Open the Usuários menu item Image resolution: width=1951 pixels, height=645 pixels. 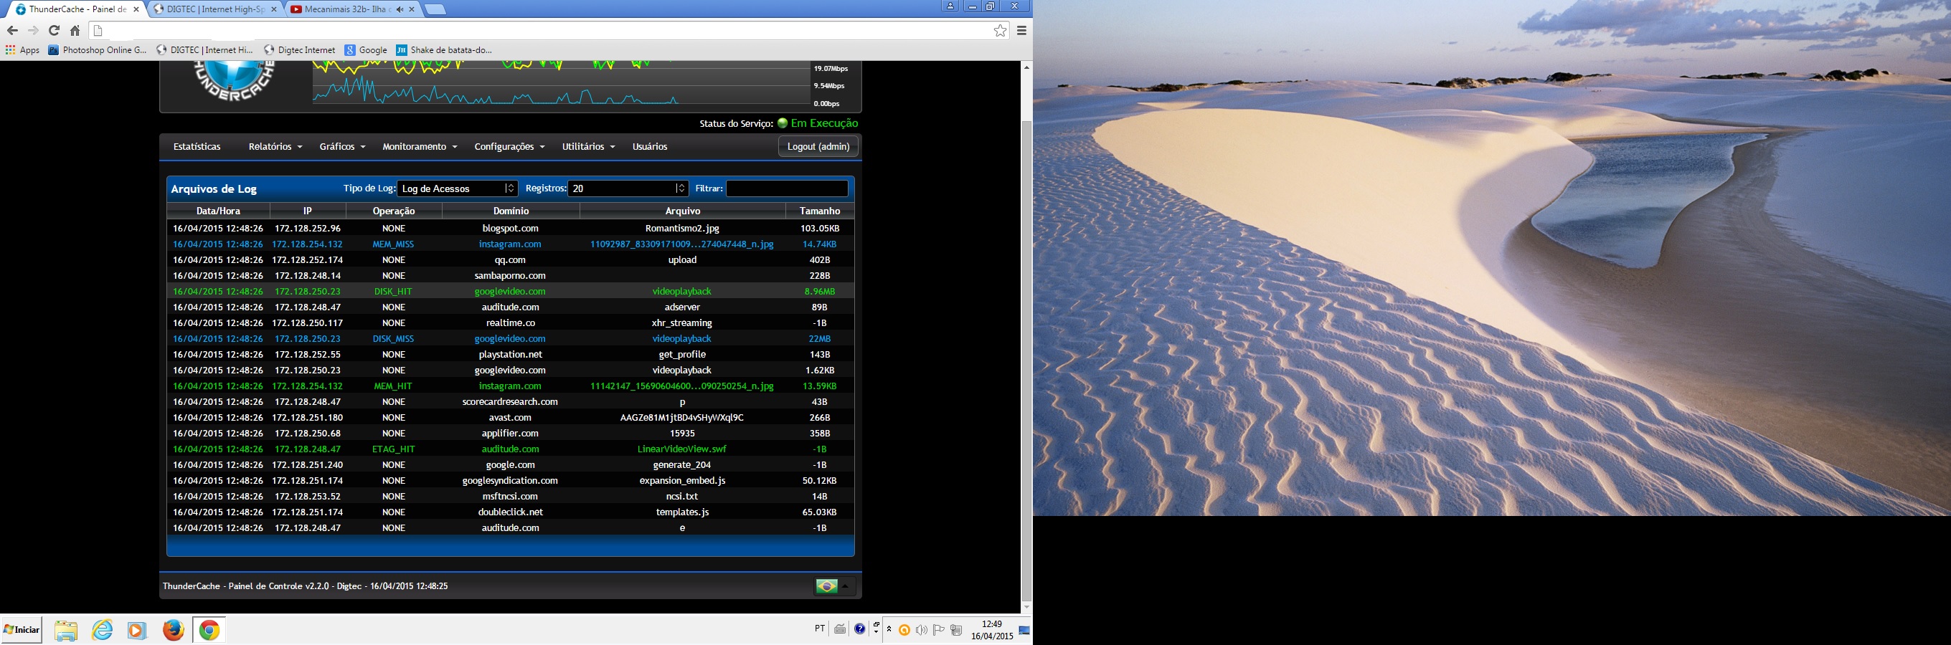(x=650, y=147)
